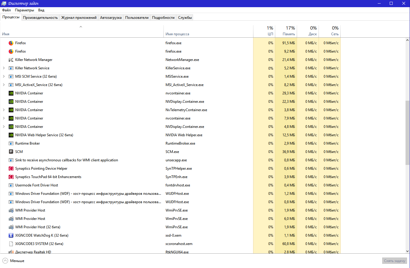Click the xxd-0.xem cell

pos(173,235)
